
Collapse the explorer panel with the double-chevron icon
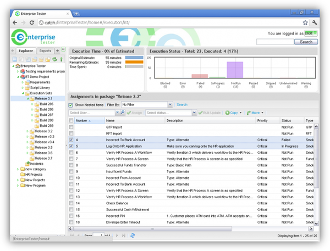pyautogui.click(x=63, y=49)
